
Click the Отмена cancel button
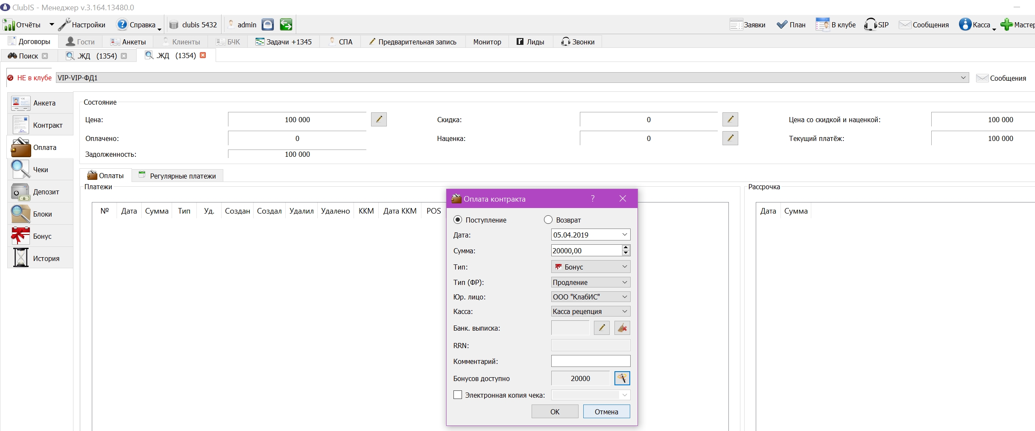606,411
